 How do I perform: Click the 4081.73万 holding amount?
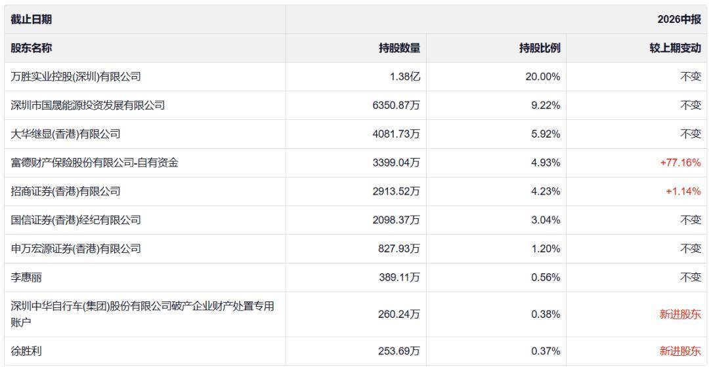tap(396, 134)
